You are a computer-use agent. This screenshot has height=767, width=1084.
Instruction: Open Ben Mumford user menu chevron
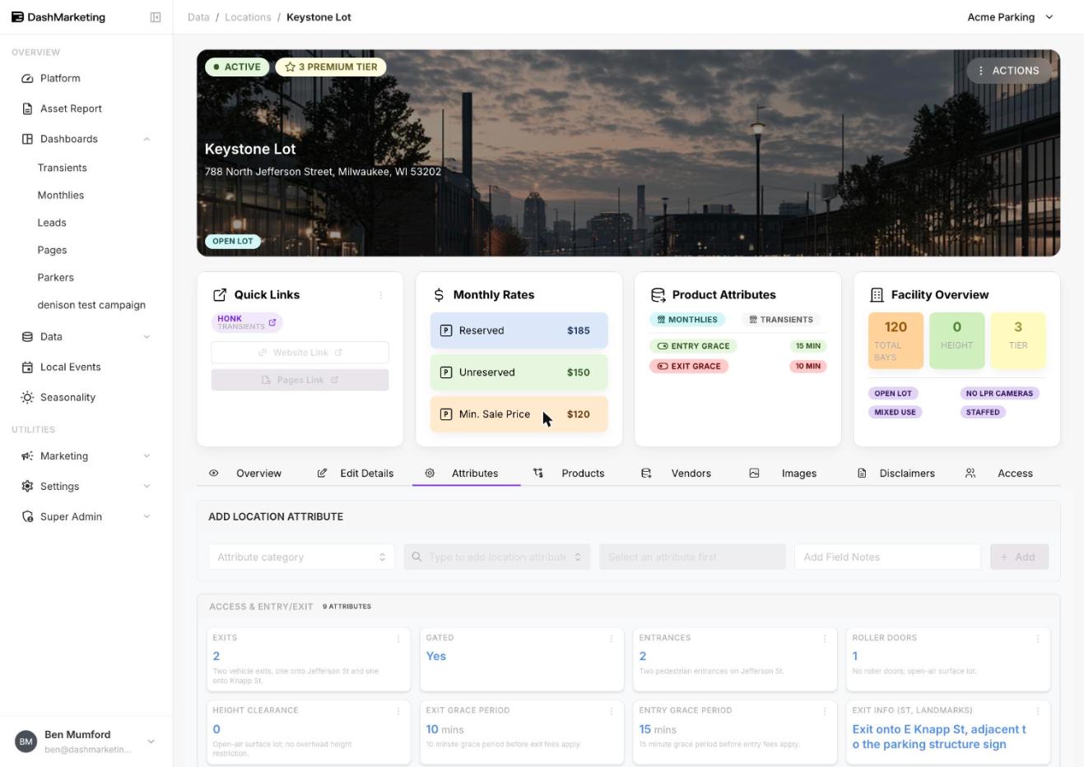coord(151,742)
